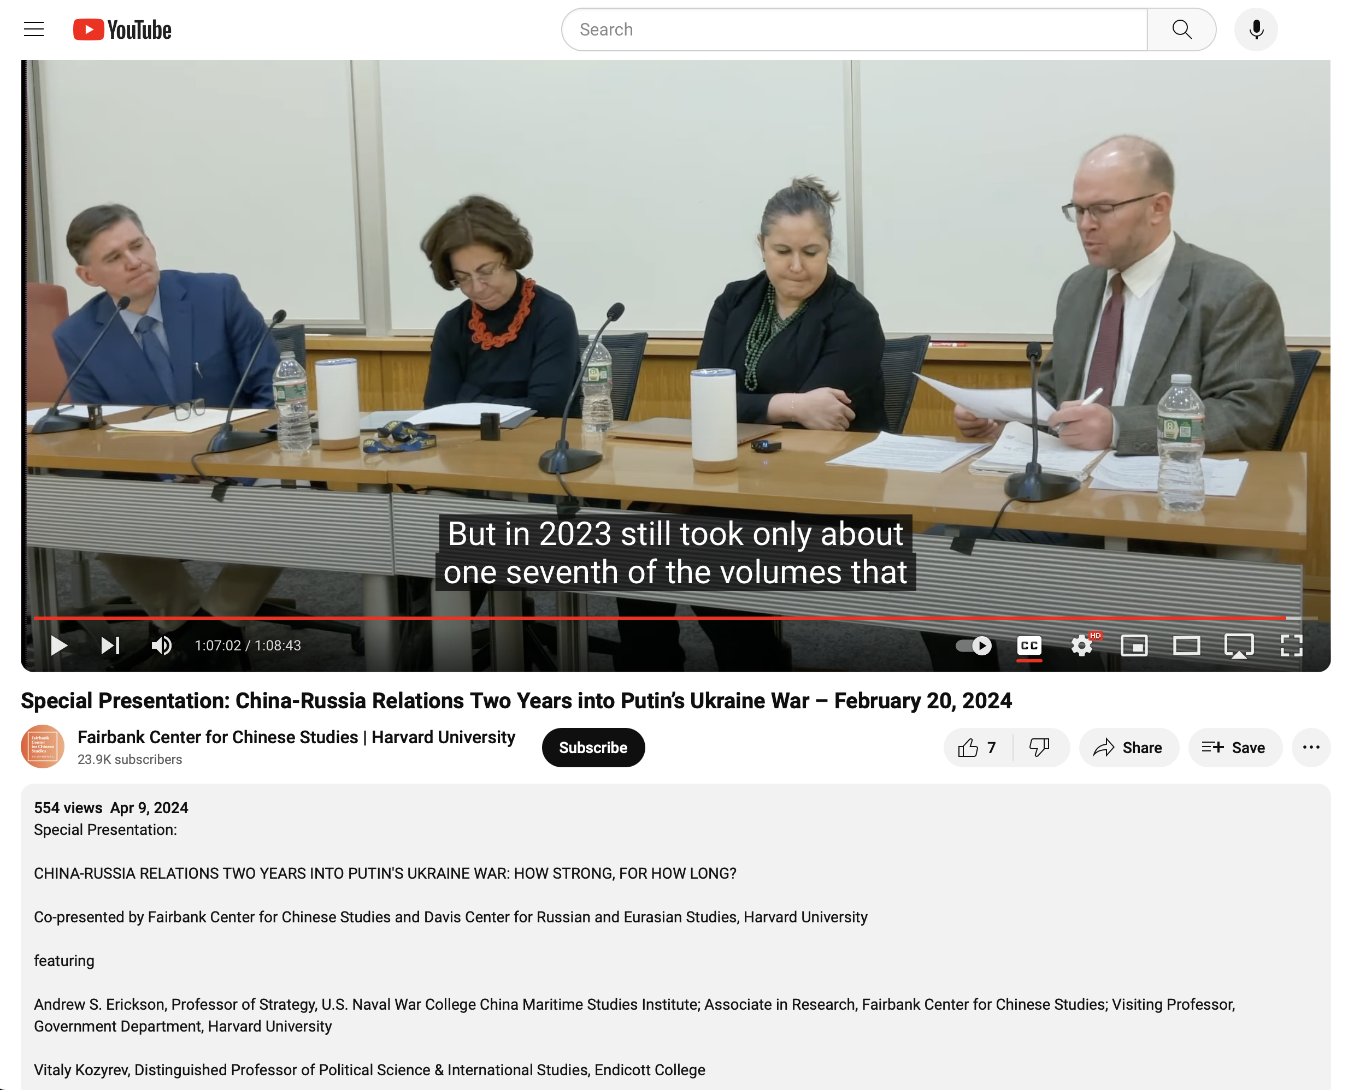Screen dimensions: 1354x1090
Task: Share the video
Action: (1128, 747)
